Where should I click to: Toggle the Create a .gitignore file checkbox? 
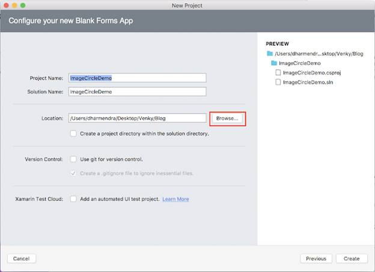pyautogui.click(x=73, y=173)
